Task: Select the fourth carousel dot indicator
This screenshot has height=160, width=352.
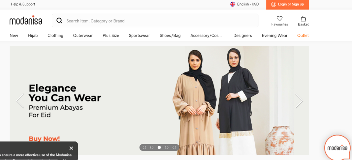Action: (167, 147)
